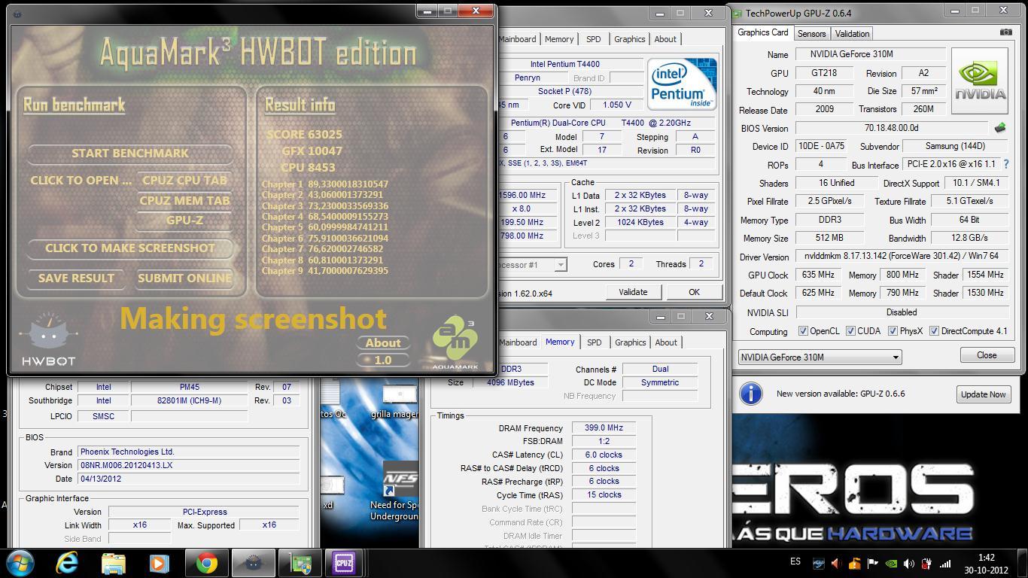Screen dimensions: 1028x578
Task: Click CPUZ MEM TAB button
Action: (x=184, y=200)
